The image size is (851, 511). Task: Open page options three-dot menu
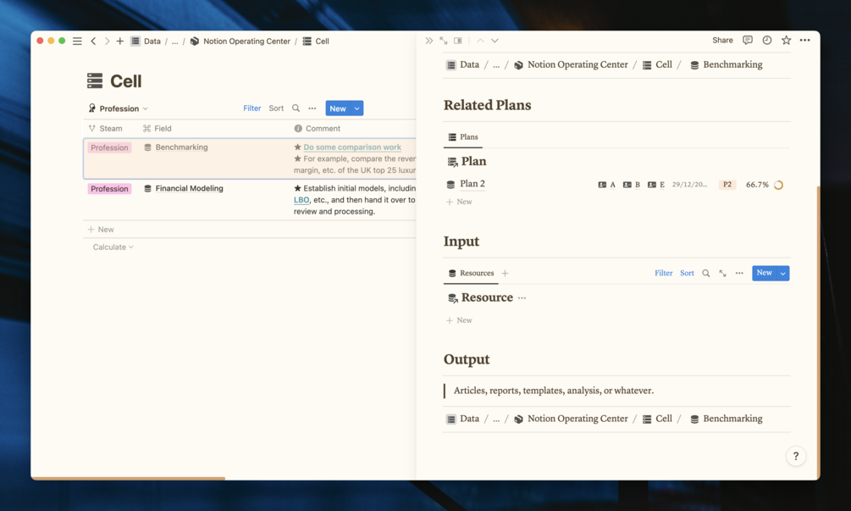[x=805, y=40]
